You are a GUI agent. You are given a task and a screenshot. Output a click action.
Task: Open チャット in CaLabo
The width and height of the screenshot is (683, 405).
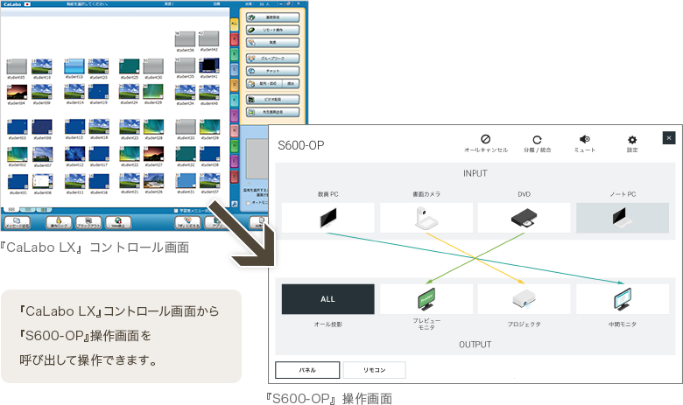(272, 71)
